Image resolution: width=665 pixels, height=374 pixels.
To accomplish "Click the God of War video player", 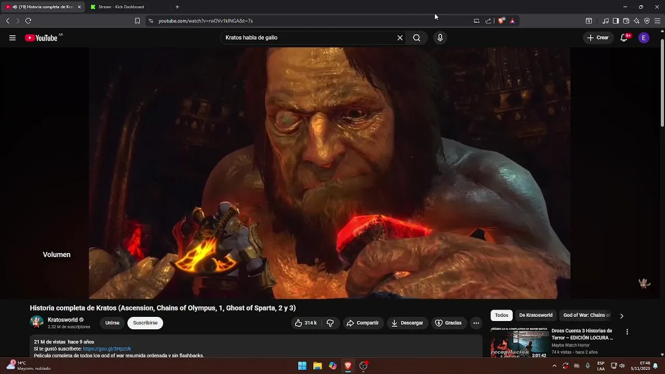I will (329, 173).
